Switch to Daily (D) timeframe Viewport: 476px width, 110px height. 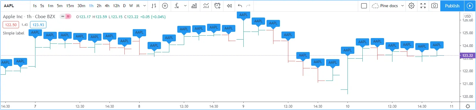click(124, 6)
